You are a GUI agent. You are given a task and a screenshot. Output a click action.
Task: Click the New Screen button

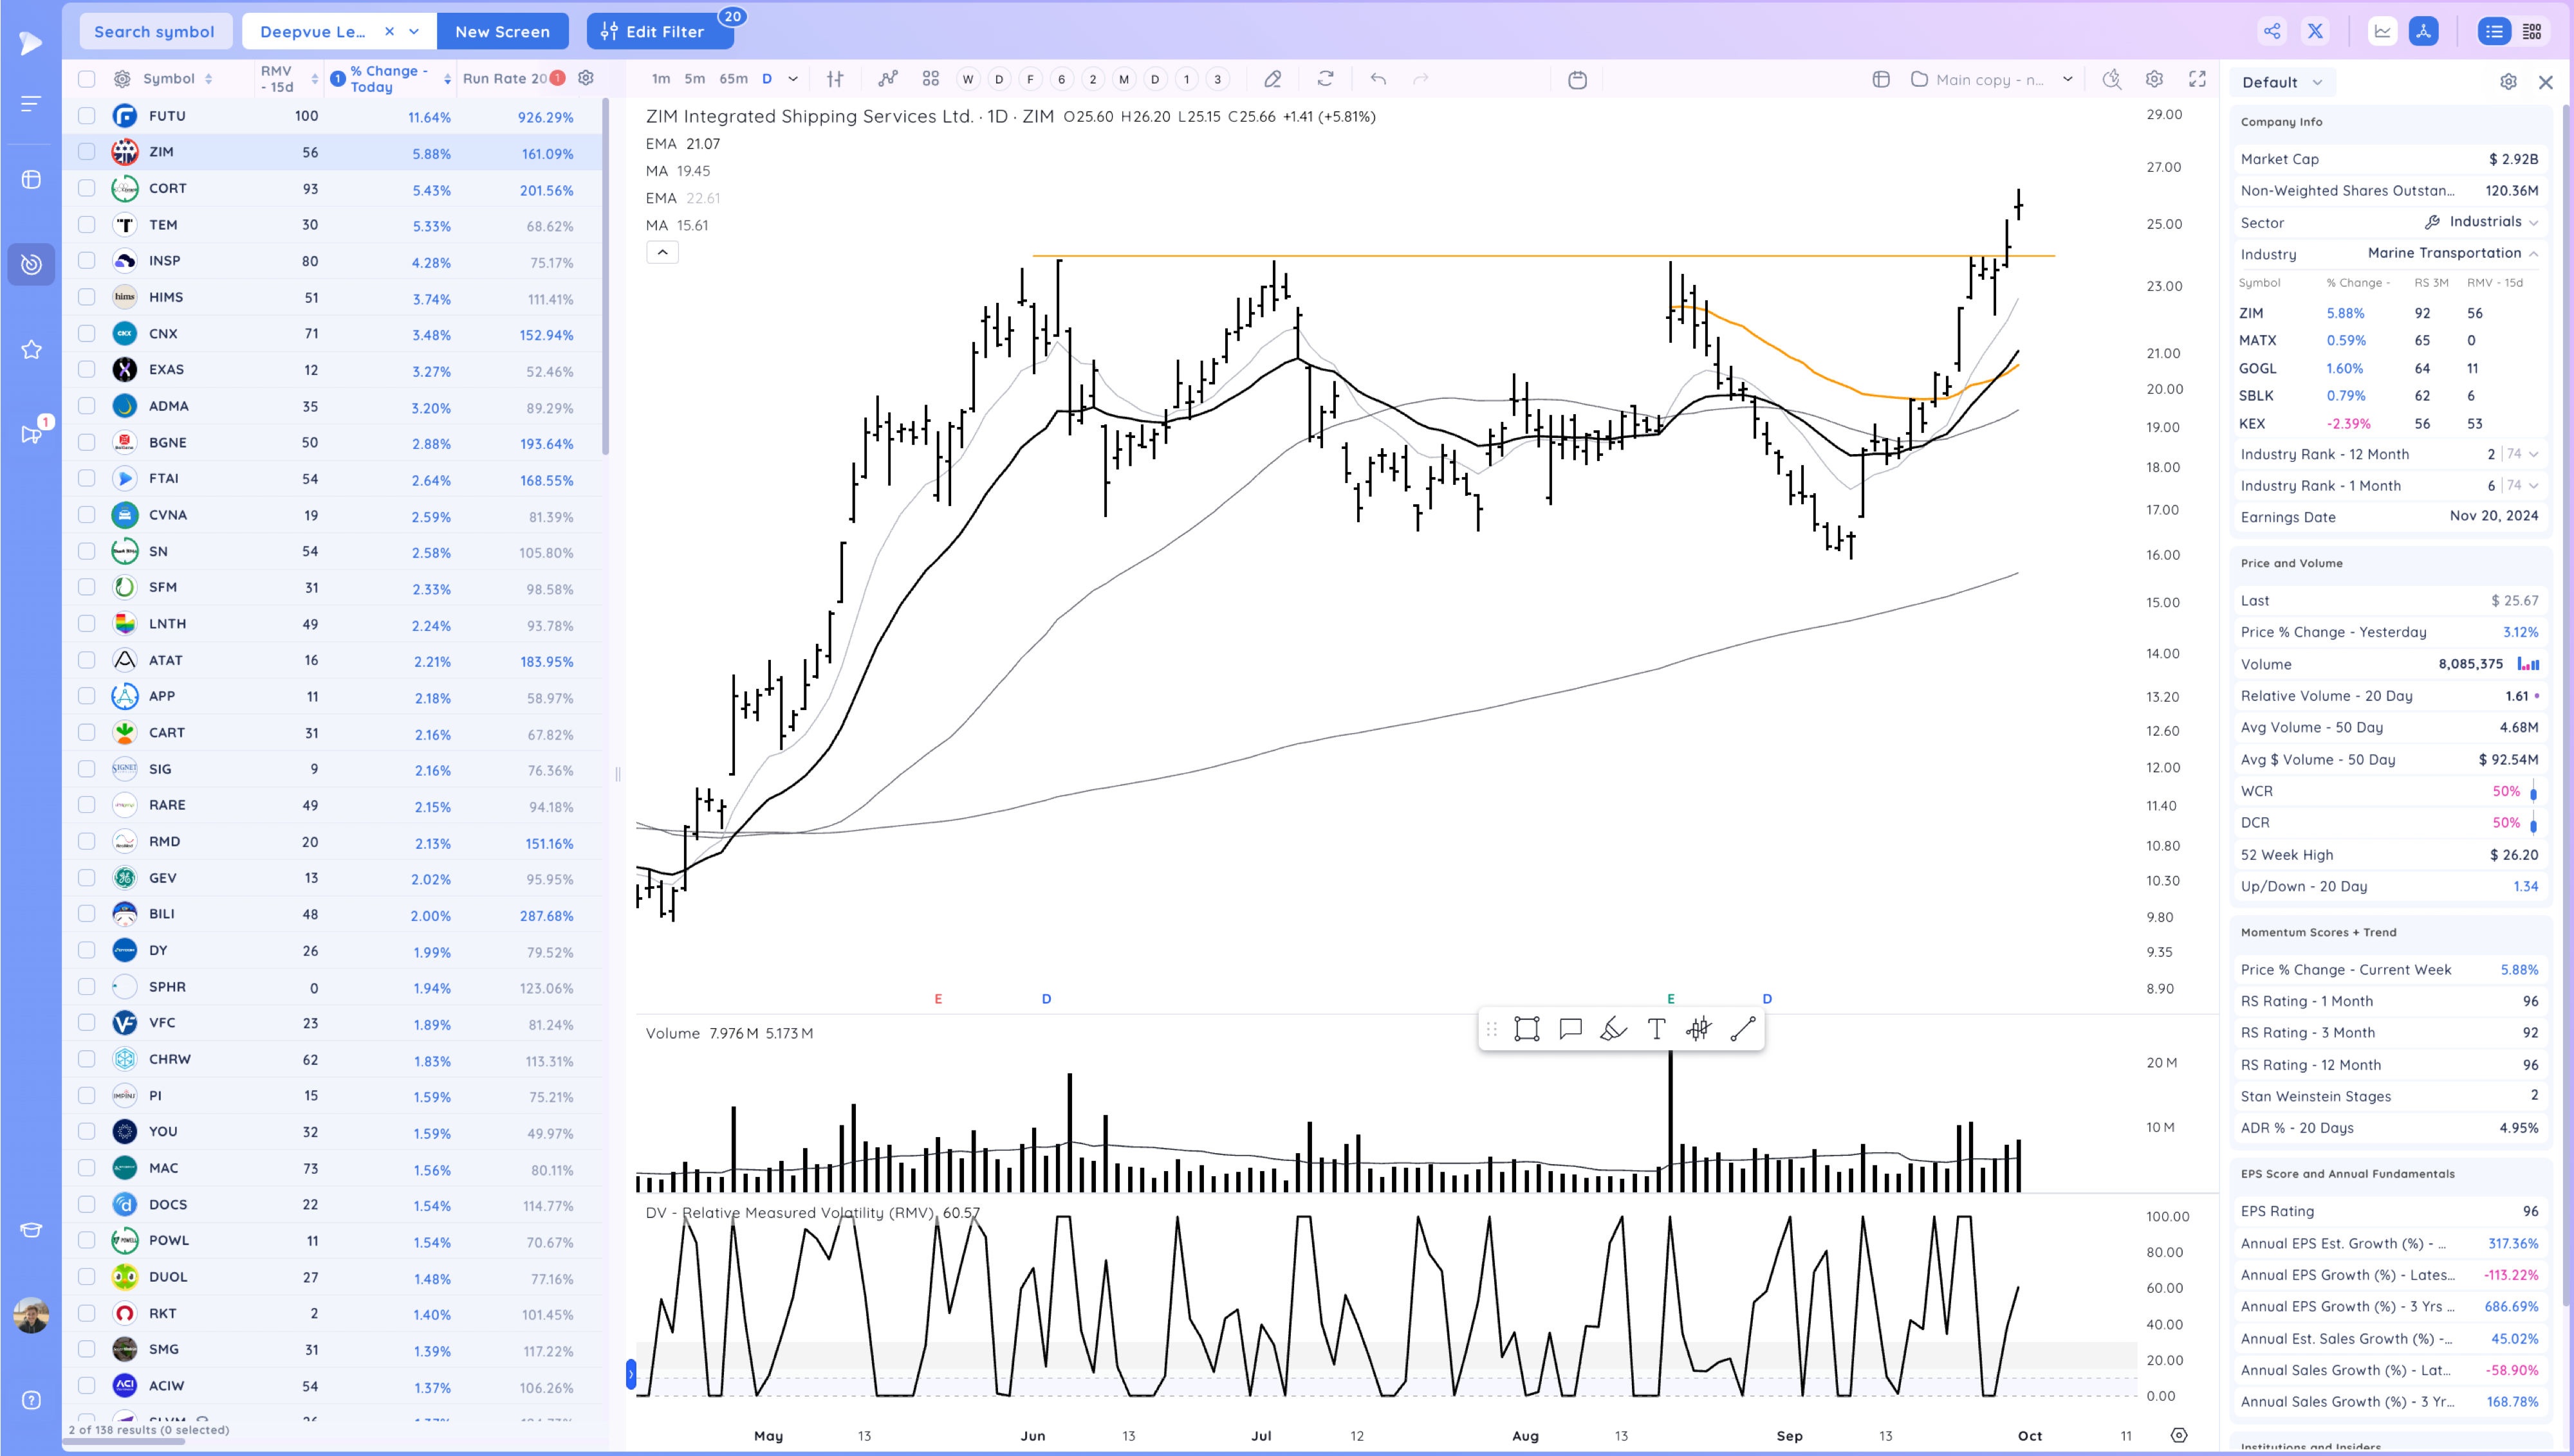502,31
